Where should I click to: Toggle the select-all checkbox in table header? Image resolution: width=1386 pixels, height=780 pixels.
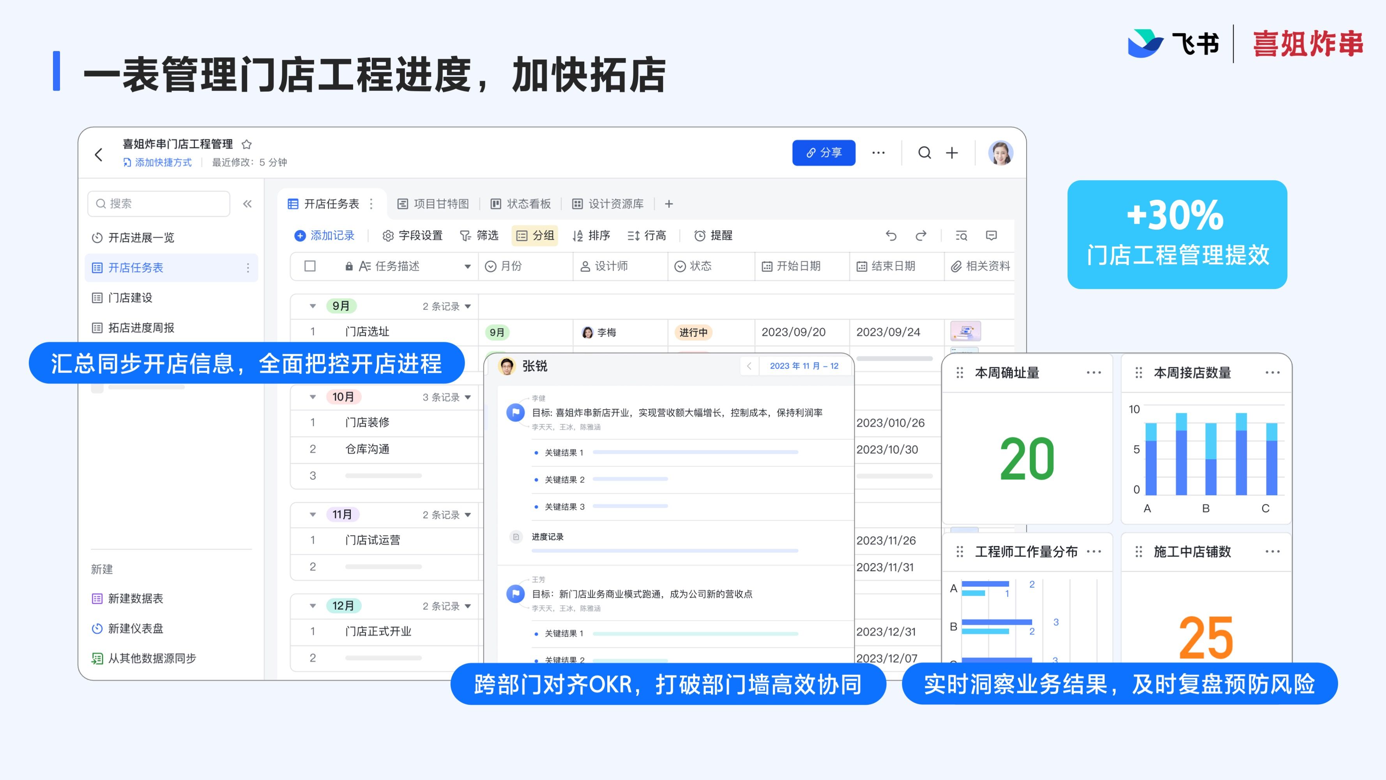click(310, 266)
